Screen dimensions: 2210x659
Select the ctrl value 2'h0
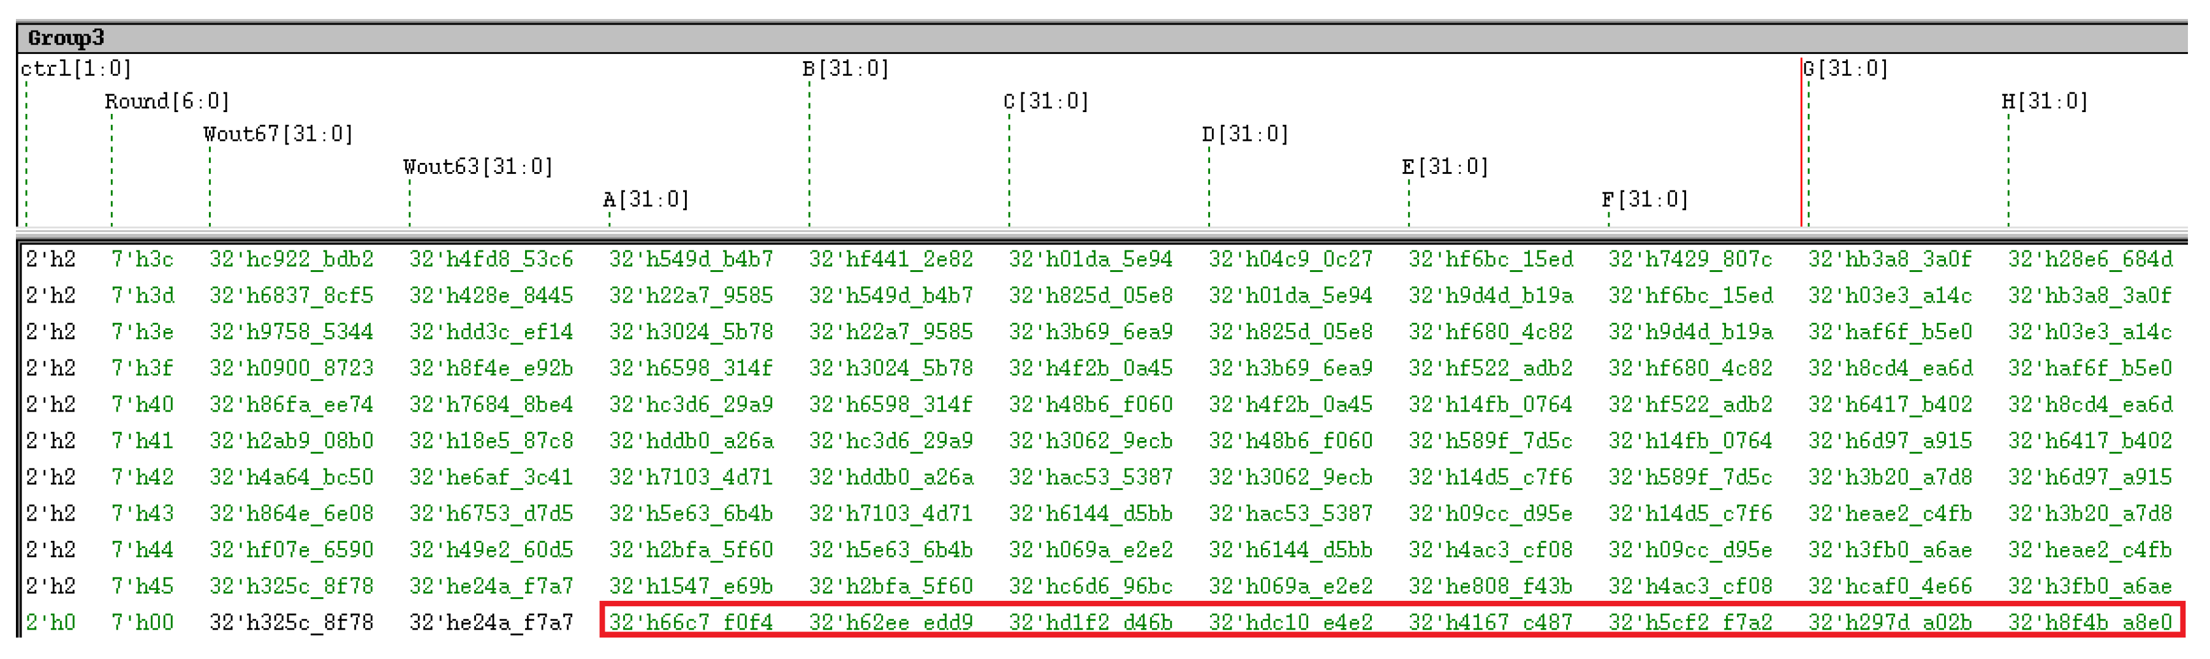(x=51, y=622)
